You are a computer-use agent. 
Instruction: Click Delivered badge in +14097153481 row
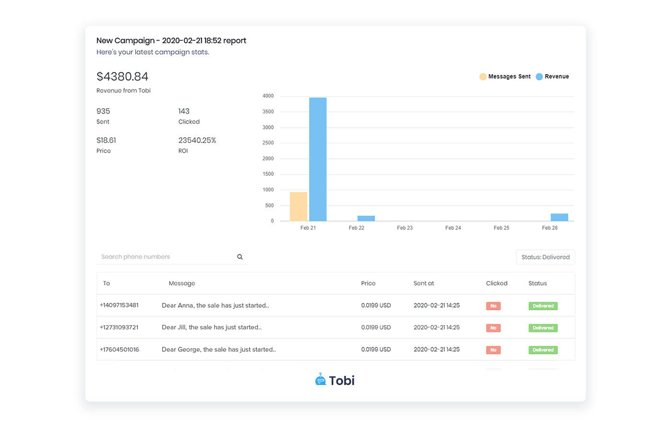pos(543,306)
